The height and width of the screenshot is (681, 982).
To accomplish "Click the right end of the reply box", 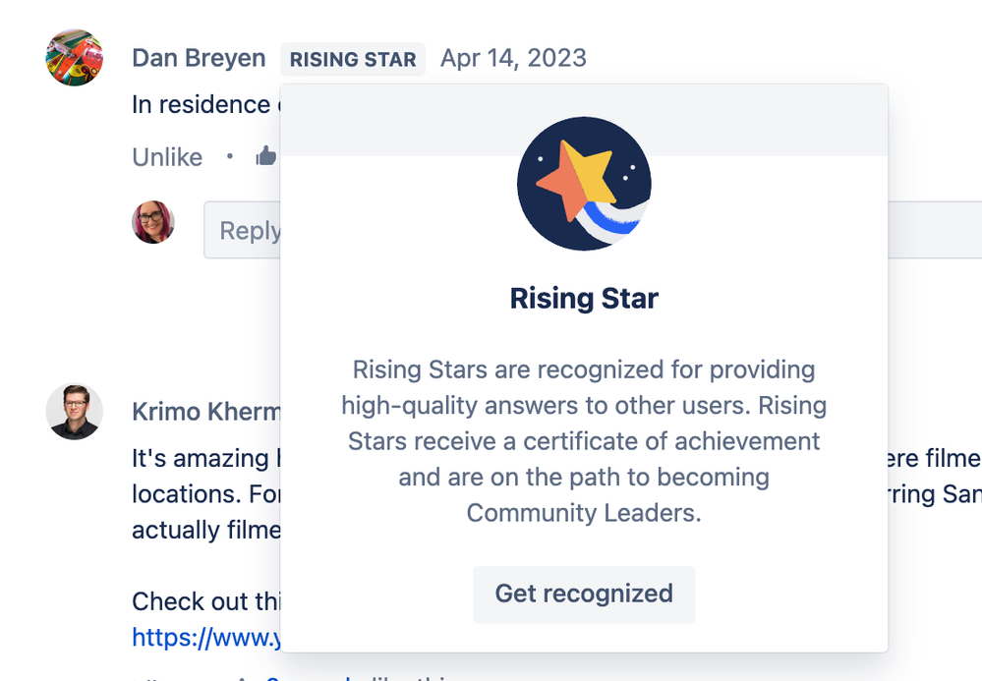I will pos(935,230).
